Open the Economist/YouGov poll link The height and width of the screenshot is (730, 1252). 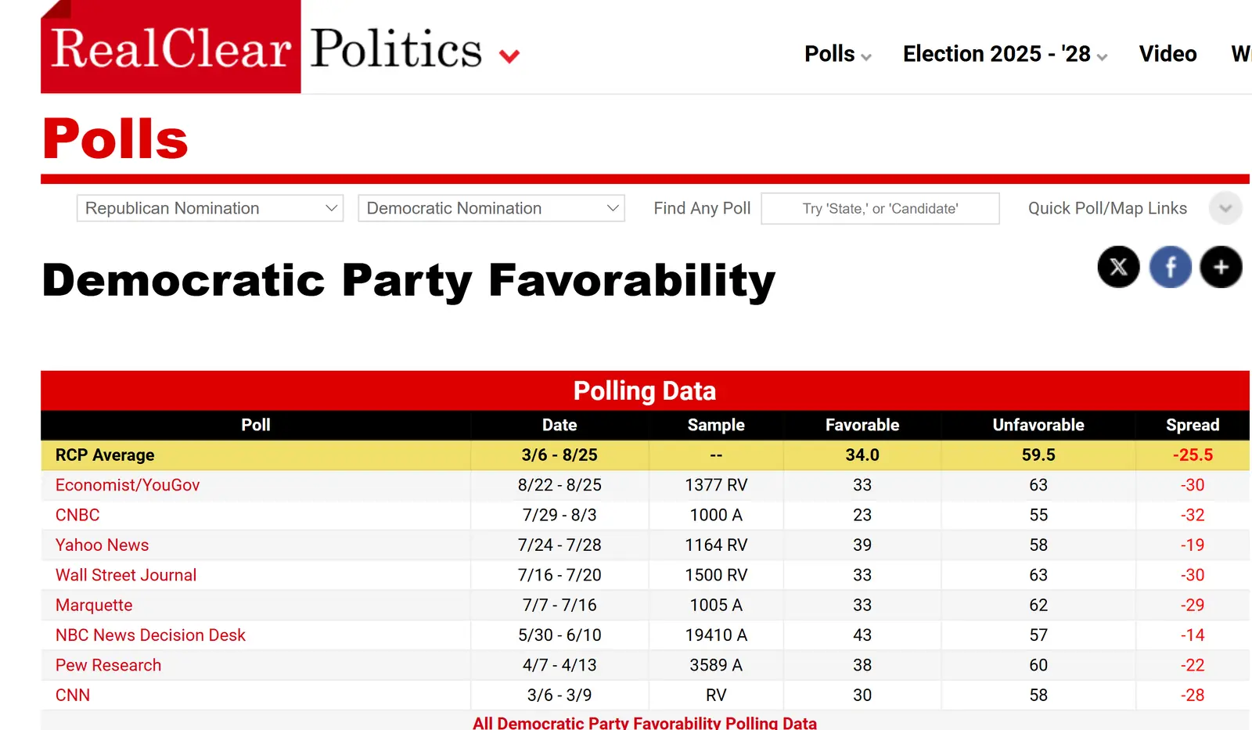coord(128,485)
